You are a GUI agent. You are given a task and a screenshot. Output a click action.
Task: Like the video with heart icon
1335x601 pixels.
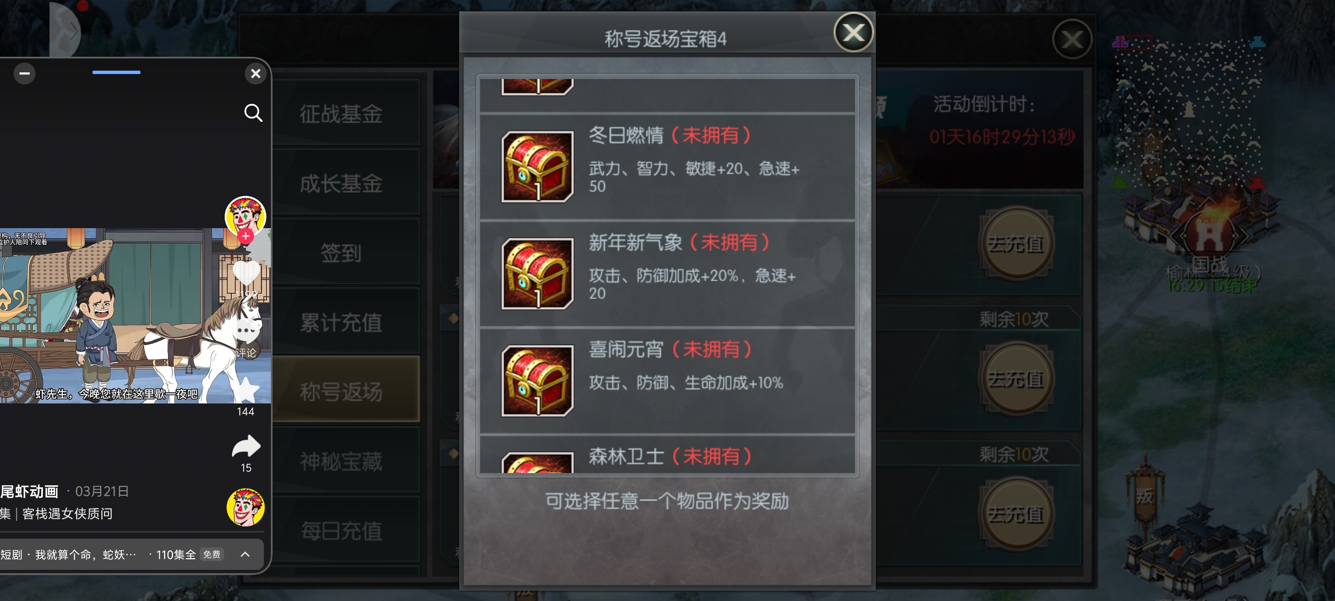pos(246,273)
